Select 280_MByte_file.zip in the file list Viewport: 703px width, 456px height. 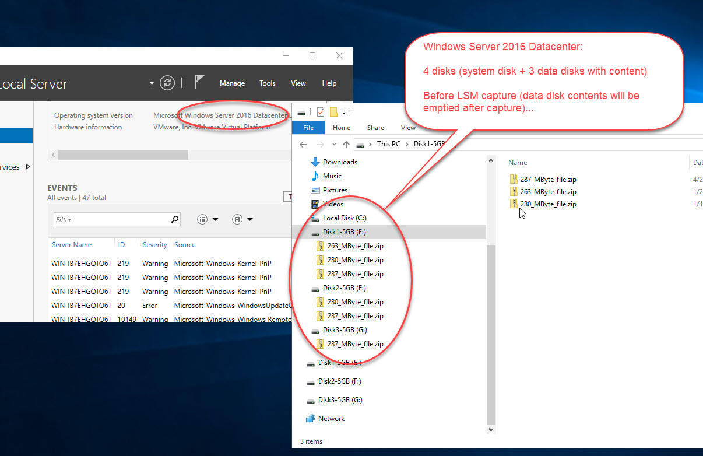coord(548,204)
